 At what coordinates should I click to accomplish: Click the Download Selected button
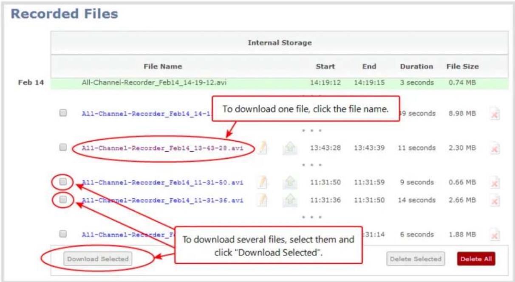click(x=98, y=259)
